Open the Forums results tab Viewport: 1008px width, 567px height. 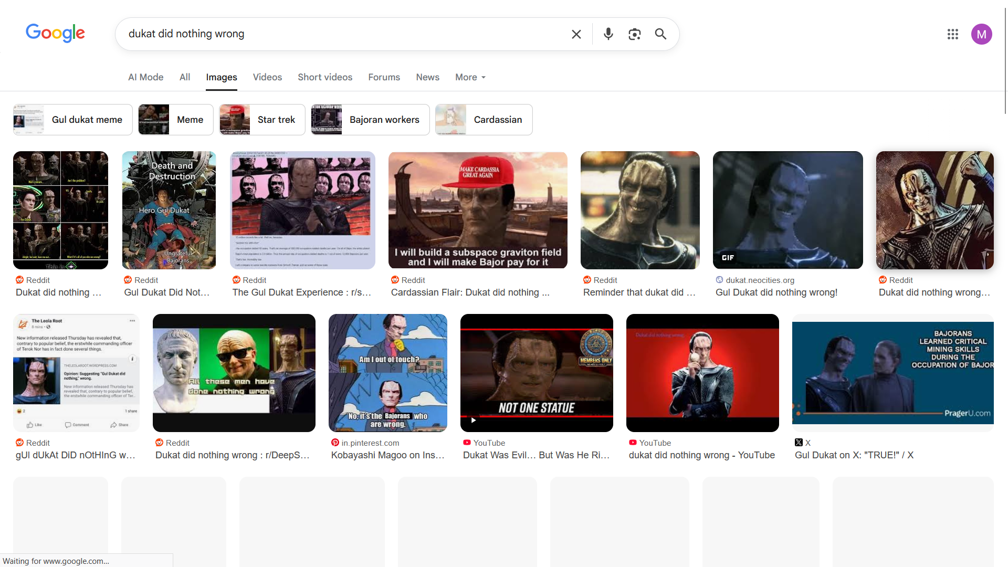pos(384,77)
